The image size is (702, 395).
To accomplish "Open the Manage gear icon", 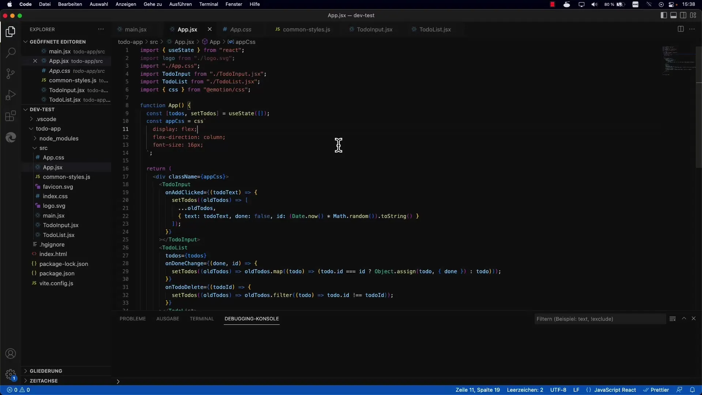I will 11,375.
